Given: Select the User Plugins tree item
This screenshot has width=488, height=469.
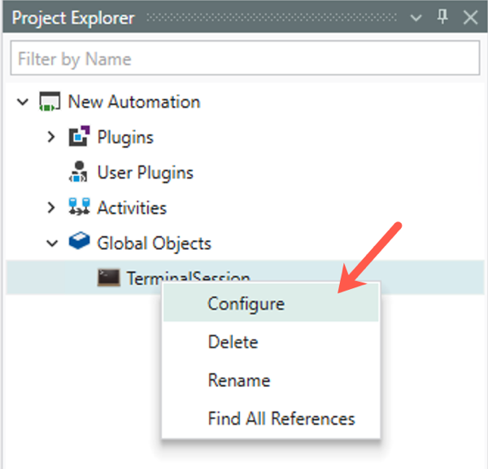Looking at the screenshot, I should pos(145,173).
